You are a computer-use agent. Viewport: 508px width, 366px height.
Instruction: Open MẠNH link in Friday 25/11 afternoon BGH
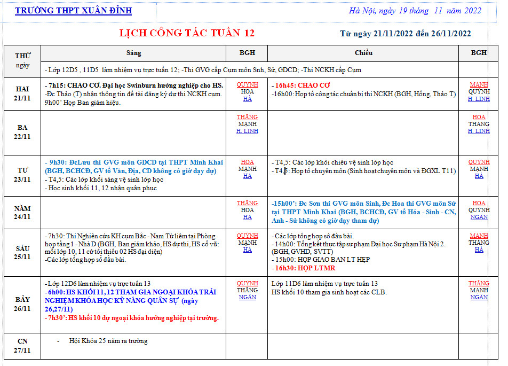(479, 236)
